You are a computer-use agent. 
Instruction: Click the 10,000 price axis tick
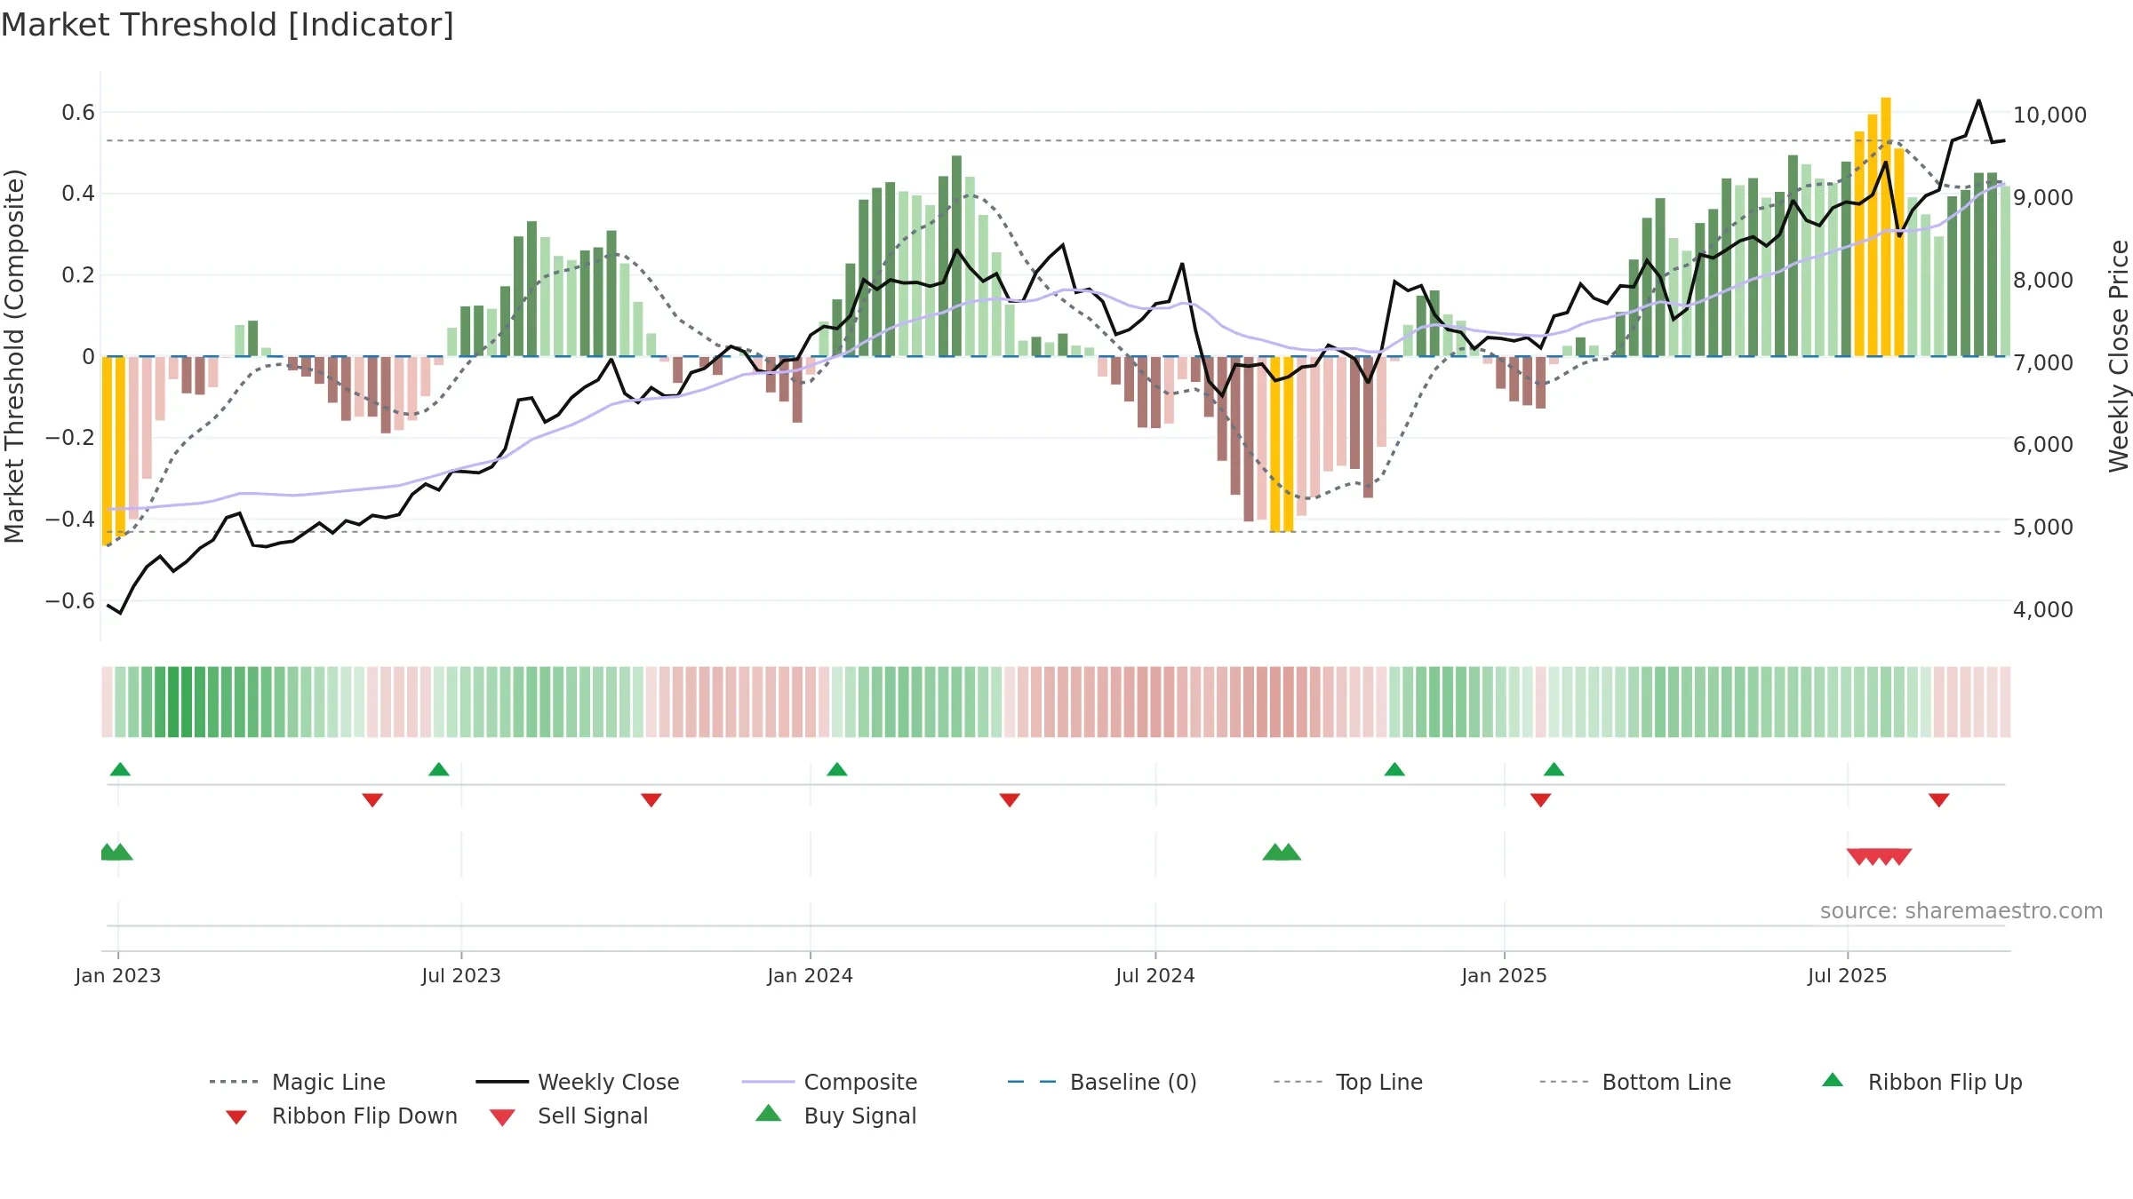(x=2049, y=115)
